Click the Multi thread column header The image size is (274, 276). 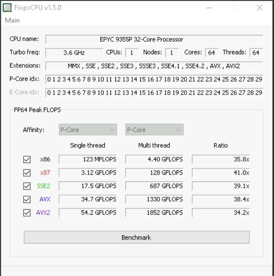click(154, 145)
